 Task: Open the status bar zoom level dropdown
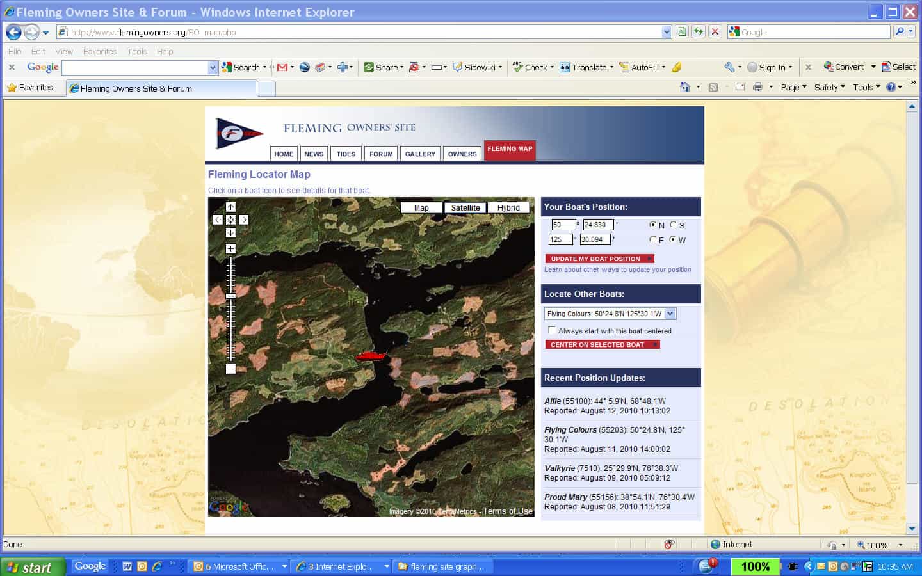point(900,545)
